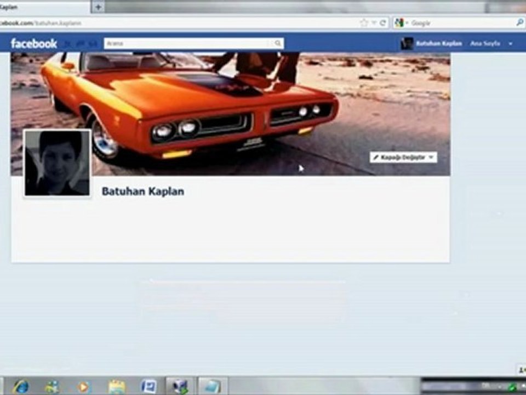Click the search magnifier in the Arama box
The image size is (526, 395).
[x=278, y=43]
